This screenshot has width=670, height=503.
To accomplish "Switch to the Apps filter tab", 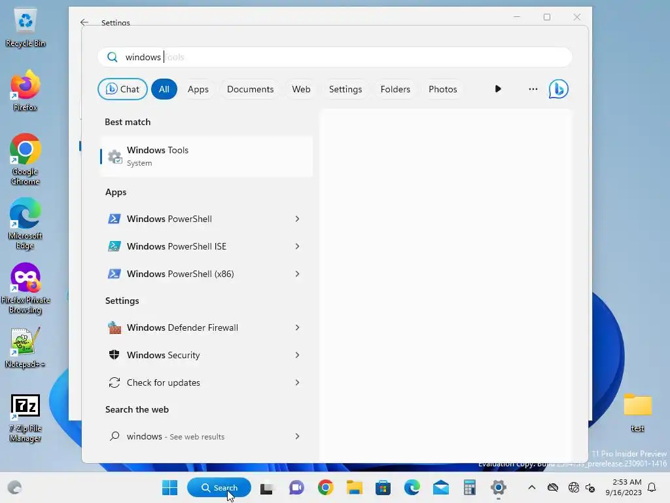I will (198, 89).
